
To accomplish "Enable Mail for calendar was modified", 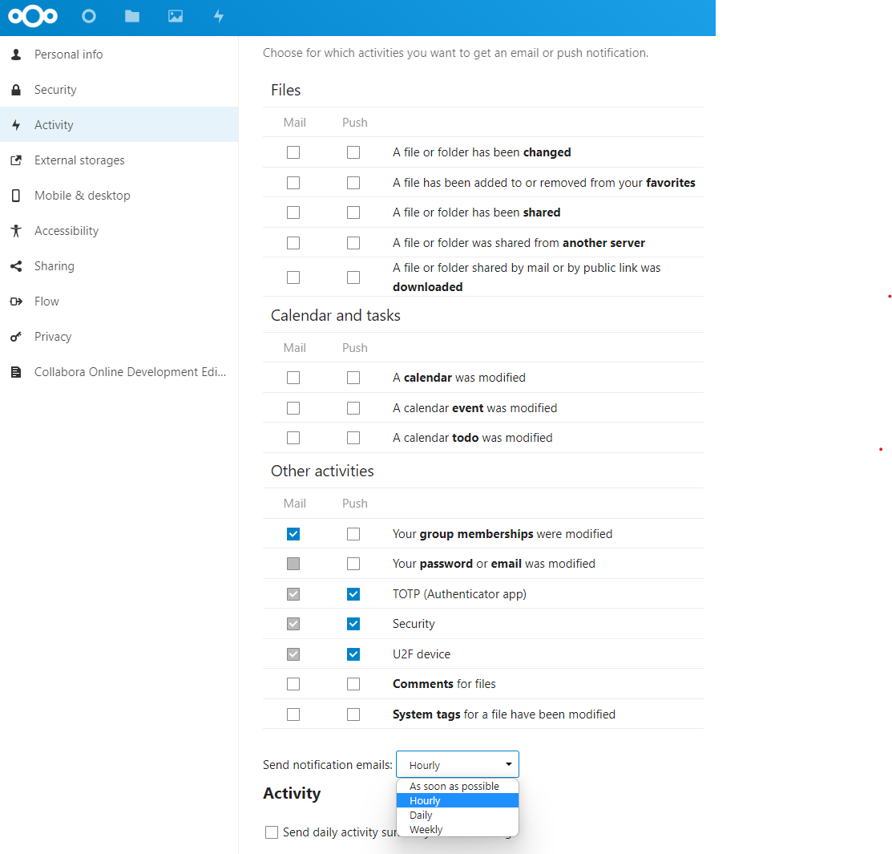I will pyautogui.click(x=293, y=378).
